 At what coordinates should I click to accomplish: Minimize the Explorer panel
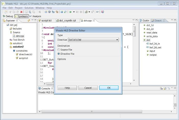pyautogui.click(x=32, y=20)
